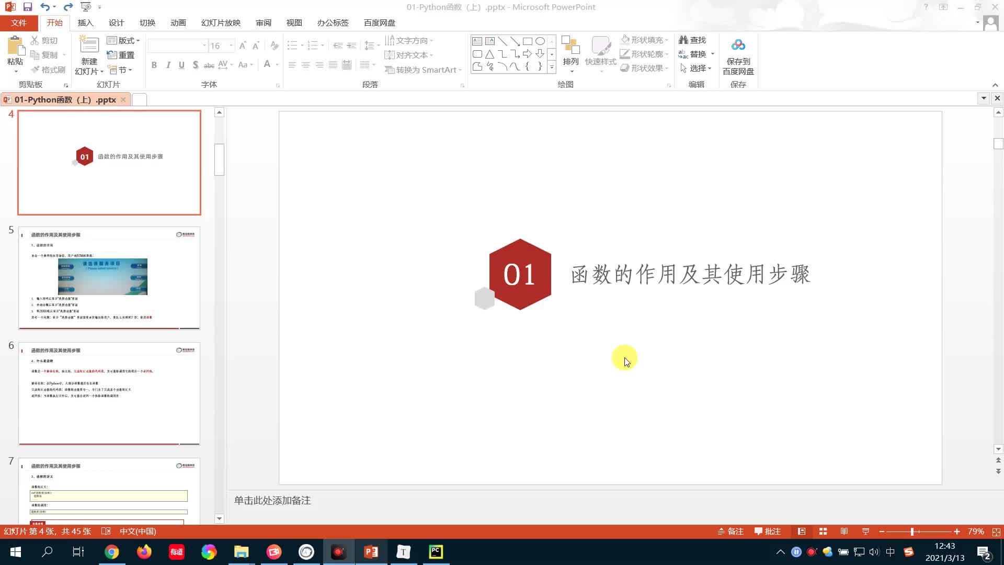Click the Save icon in quick access toolbar
Image resolution: width=1004 pixels, height=565 pixels.
(x=28, y=7)
